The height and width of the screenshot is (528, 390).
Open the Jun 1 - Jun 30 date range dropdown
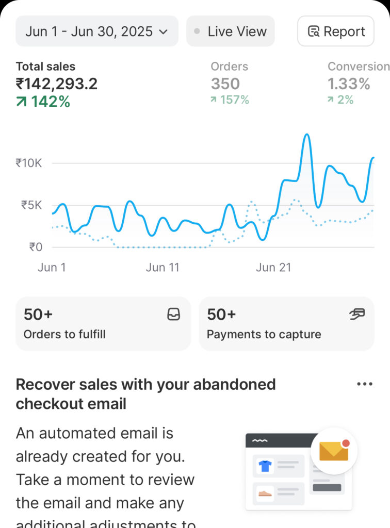pos(96,31)
